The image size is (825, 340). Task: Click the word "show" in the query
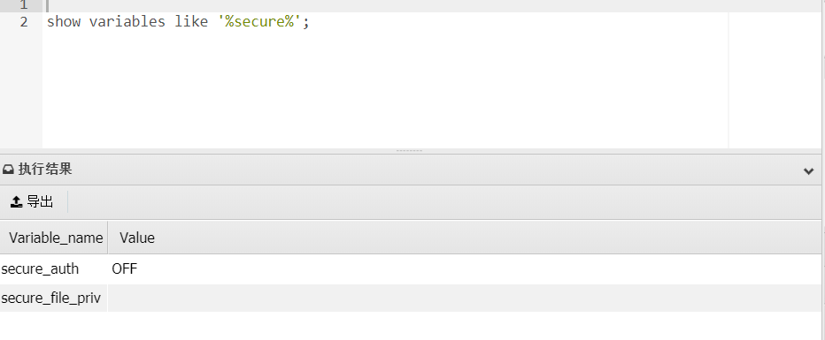pyautogui.click(x=64, y=22)
